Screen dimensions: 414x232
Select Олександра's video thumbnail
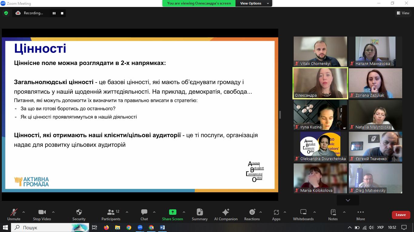(x=320, y=83)
